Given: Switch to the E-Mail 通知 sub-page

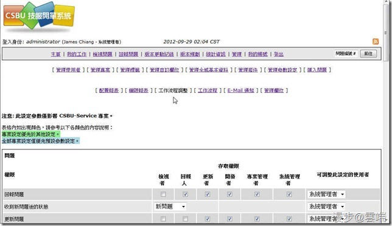Looking at the screenshot, I should pyautogui.click(x=241, y=91).
